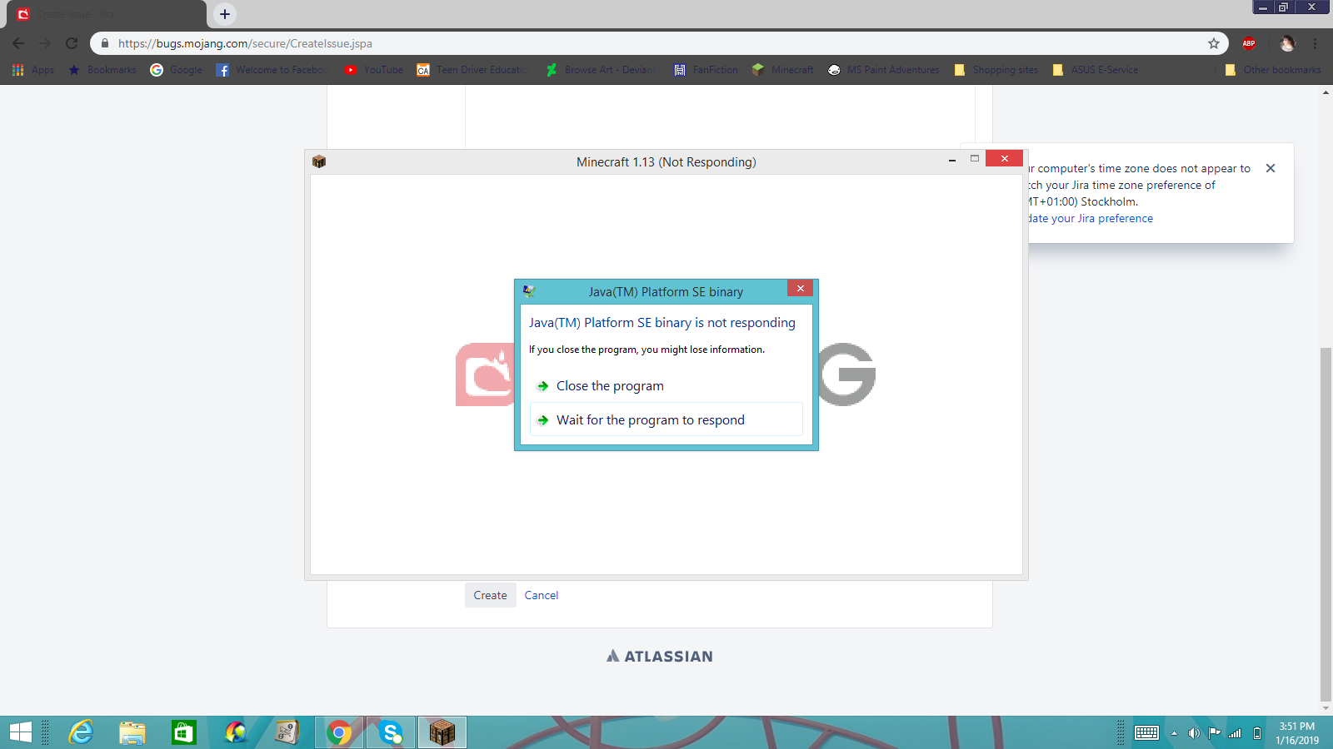
Task: Open the Minecraft bookmark
Action: coord(782,70)
